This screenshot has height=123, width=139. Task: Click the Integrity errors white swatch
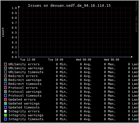pyautogui.click(x=6, y=111)
